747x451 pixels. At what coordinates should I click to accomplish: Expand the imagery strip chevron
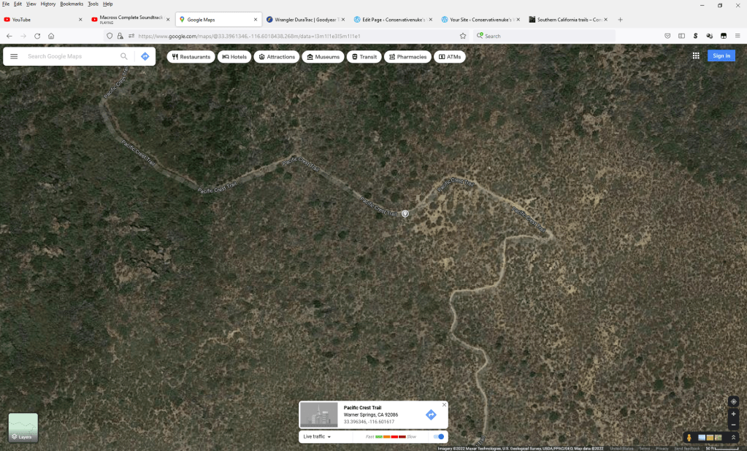(733, 437)
